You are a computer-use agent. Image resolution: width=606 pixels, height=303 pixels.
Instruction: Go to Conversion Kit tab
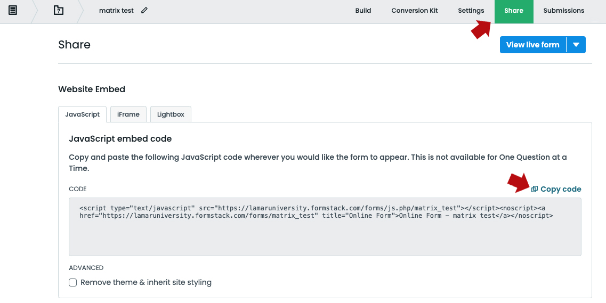(414, 11)
